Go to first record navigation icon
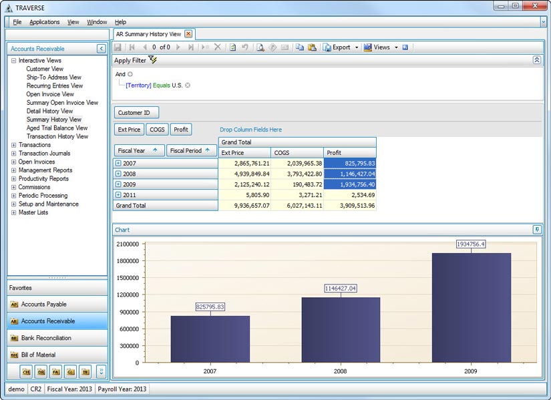 coord(132,47)
